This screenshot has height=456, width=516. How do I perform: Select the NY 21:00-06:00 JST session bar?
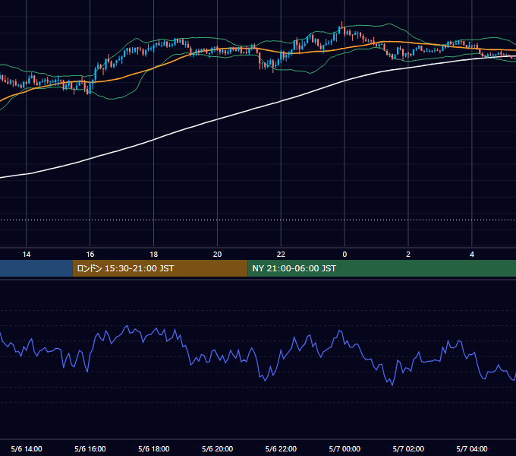(x=382, y=268)
